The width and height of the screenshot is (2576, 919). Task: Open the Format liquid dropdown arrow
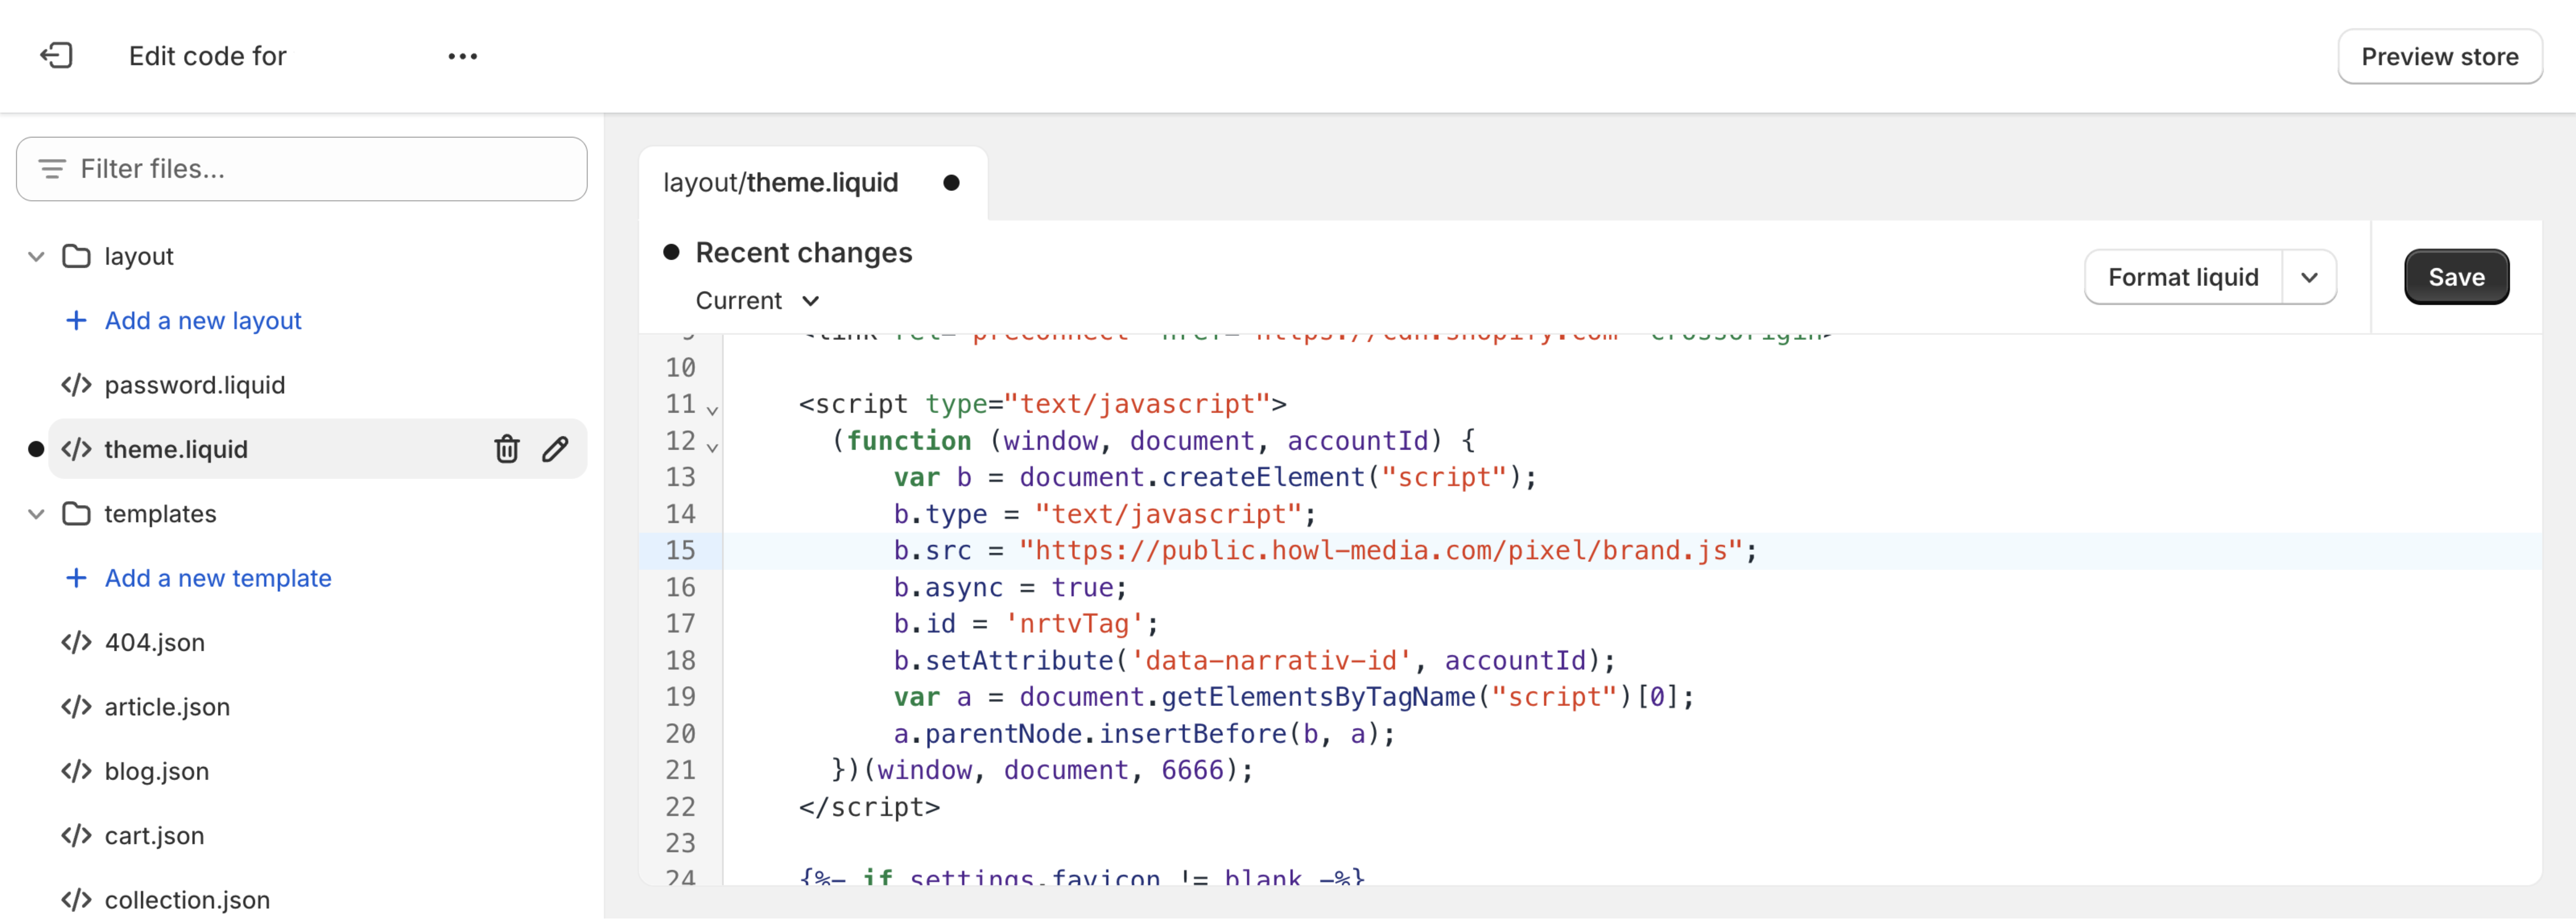pos(2308,277)
